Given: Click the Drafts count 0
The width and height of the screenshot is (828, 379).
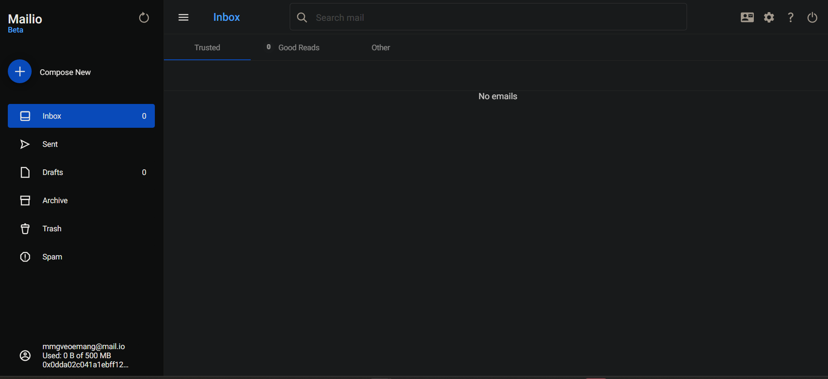Looking at the screenshot, I should coord(144,172).
